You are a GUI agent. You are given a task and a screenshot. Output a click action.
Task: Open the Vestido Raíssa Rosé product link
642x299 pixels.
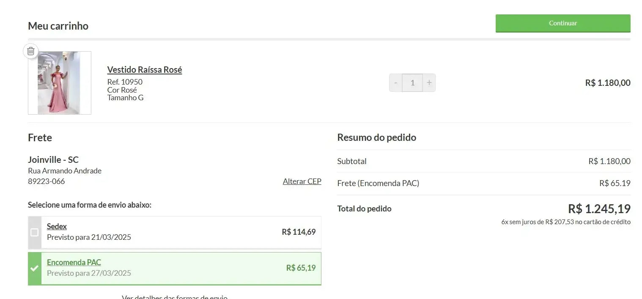pyautogui.click(x=145, y=70)
